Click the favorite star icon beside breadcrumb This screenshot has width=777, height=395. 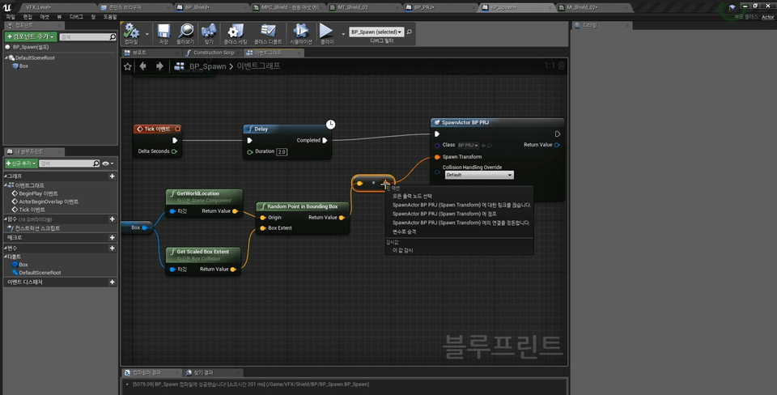point(128,66)
